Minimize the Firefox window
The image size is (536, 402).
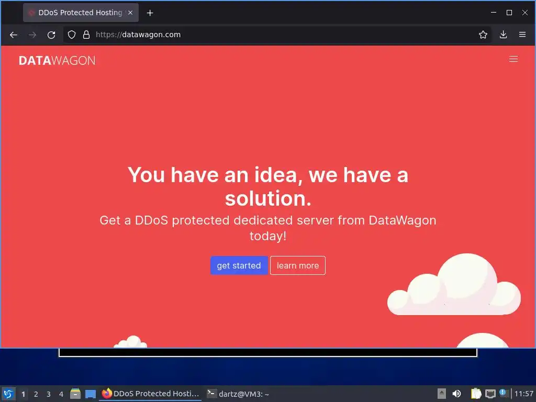(x=494, y=13)
